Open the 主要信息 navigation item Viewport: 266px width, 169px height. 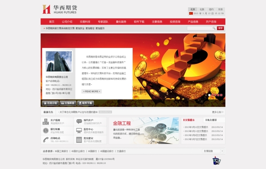tap(157, 22)
